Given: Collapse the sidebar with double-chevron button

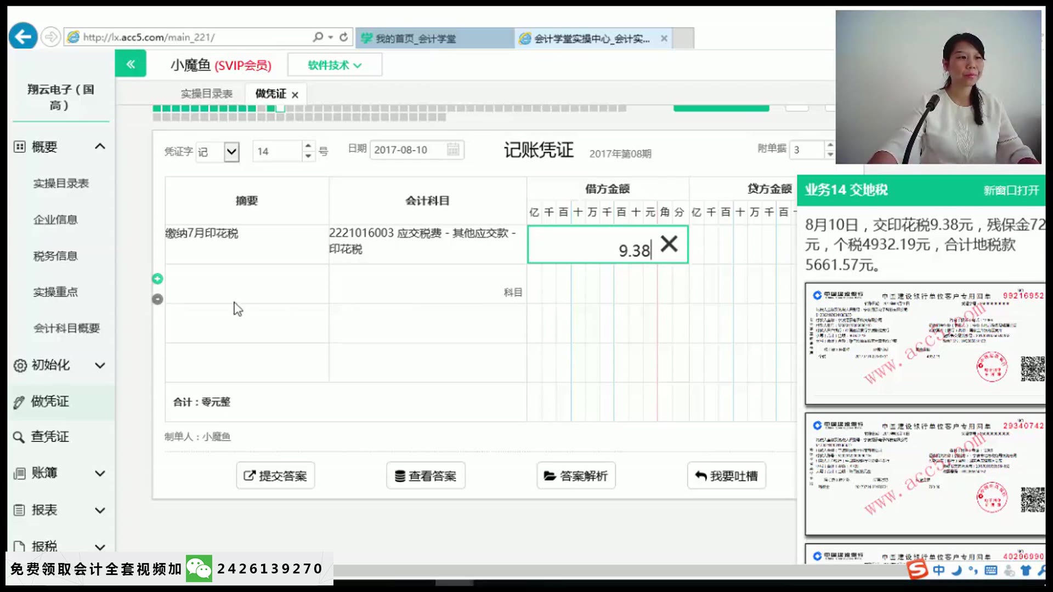Looking at the screenshot, I should (x=131, y=64).
